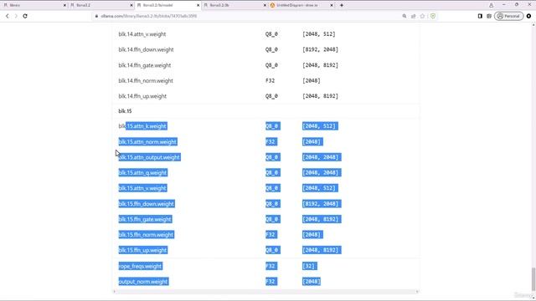Click blk.14.ffn_gate.weight row name

coord(144,65)
